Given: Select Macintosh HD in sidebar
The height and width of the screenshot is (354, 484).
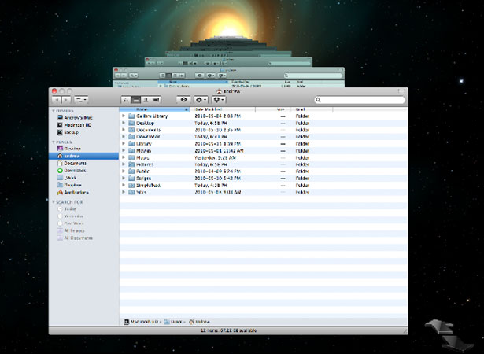Looking at the screenshot, I should tap(74, 125).
